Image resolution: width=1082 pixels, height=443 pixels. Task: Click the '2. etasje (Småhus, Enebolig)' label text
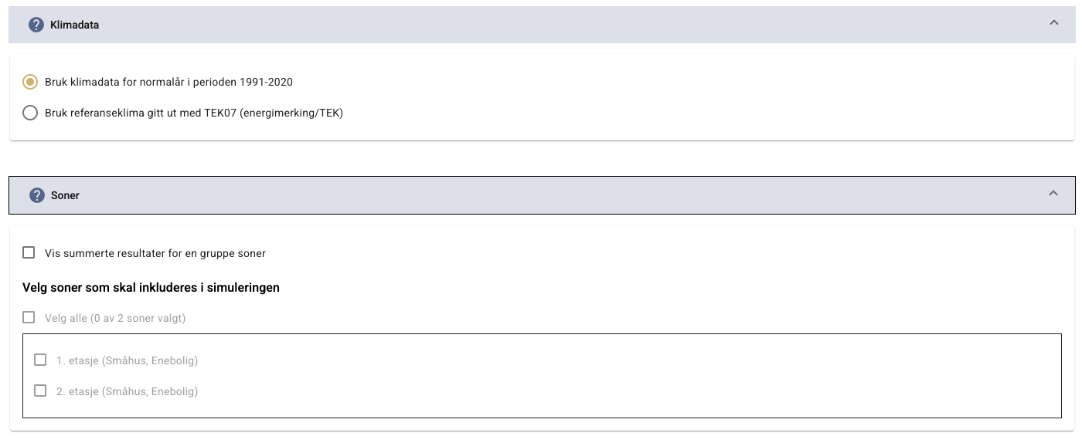127,391
